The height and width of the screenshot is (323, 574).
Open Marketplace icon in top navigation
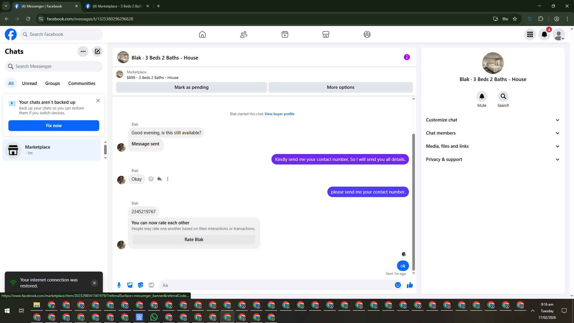326,34
